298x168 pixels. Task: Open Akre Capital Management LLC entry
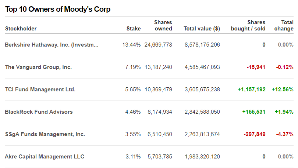(45, 157)
